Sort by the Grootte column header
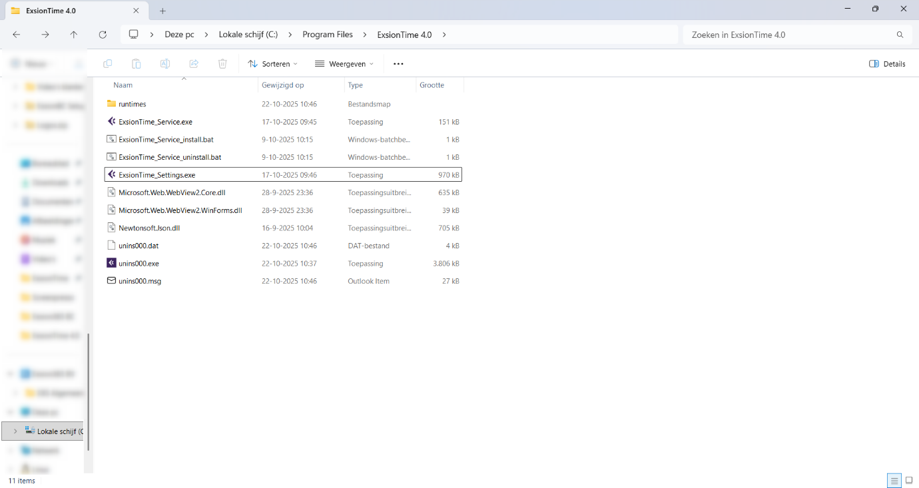 tap(440, 85)
